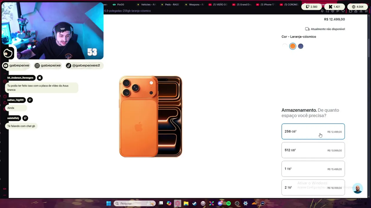The width and height of the screenshot is (371, 208).
Task: Switch to the CORONEL YouTube tab
Action: coord(289,5)
